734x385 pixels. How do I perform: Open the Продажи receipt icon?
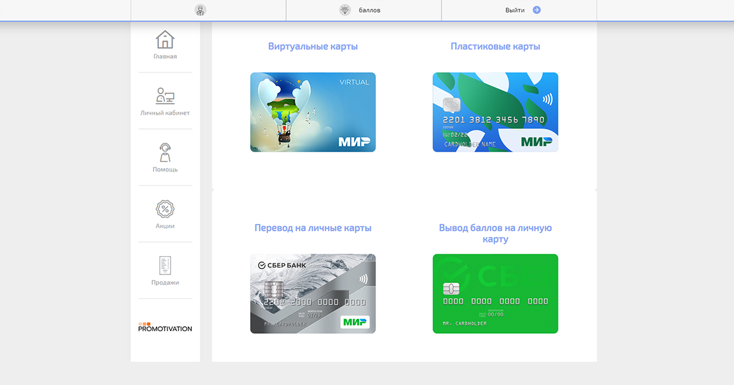point(165,265)
